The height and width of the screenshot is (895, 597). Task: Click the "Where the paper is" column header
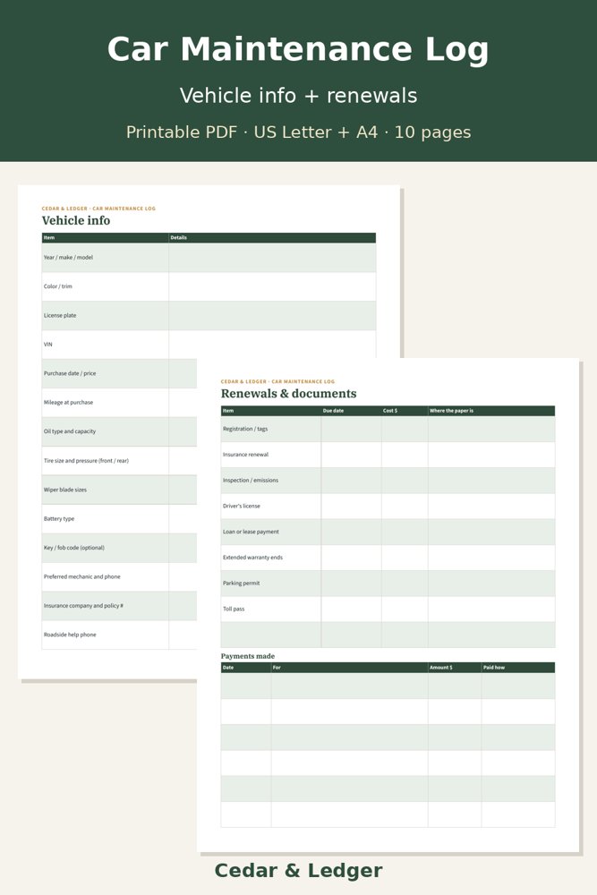point(451,411)
